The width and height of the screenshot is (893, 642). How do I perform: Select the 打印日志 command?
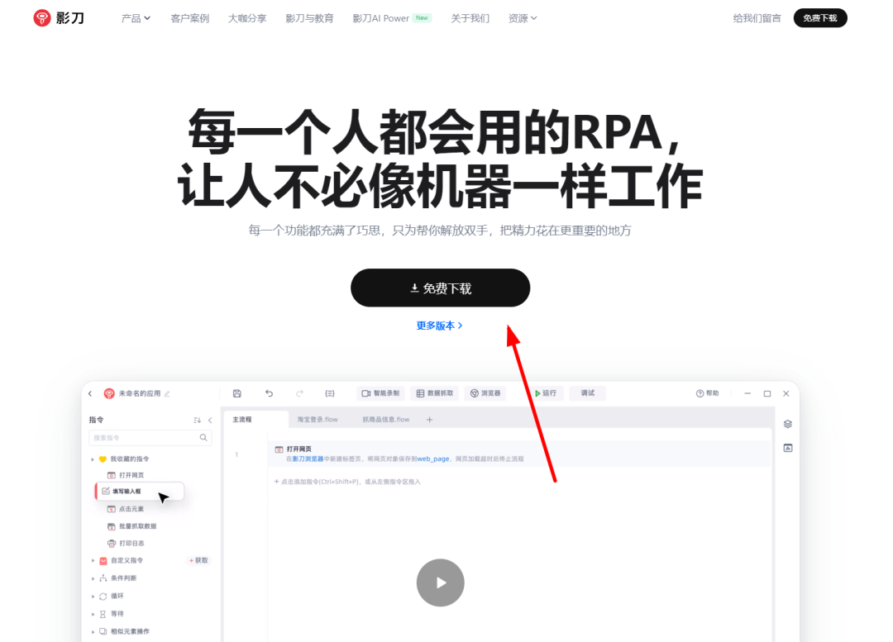point(126,543)
